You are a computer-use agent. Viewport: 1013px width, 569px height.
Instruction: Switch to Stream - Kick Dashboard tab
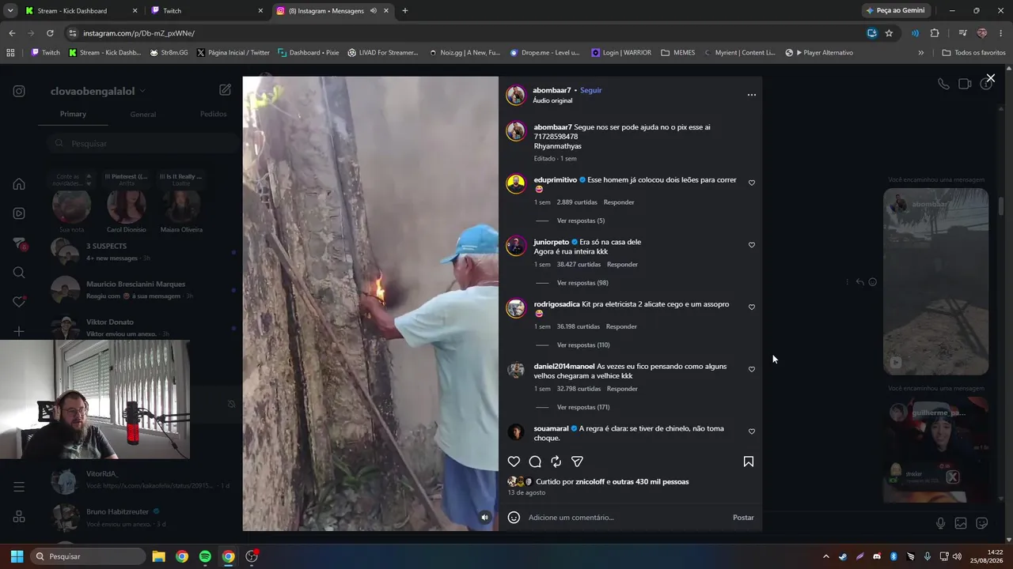81,11
